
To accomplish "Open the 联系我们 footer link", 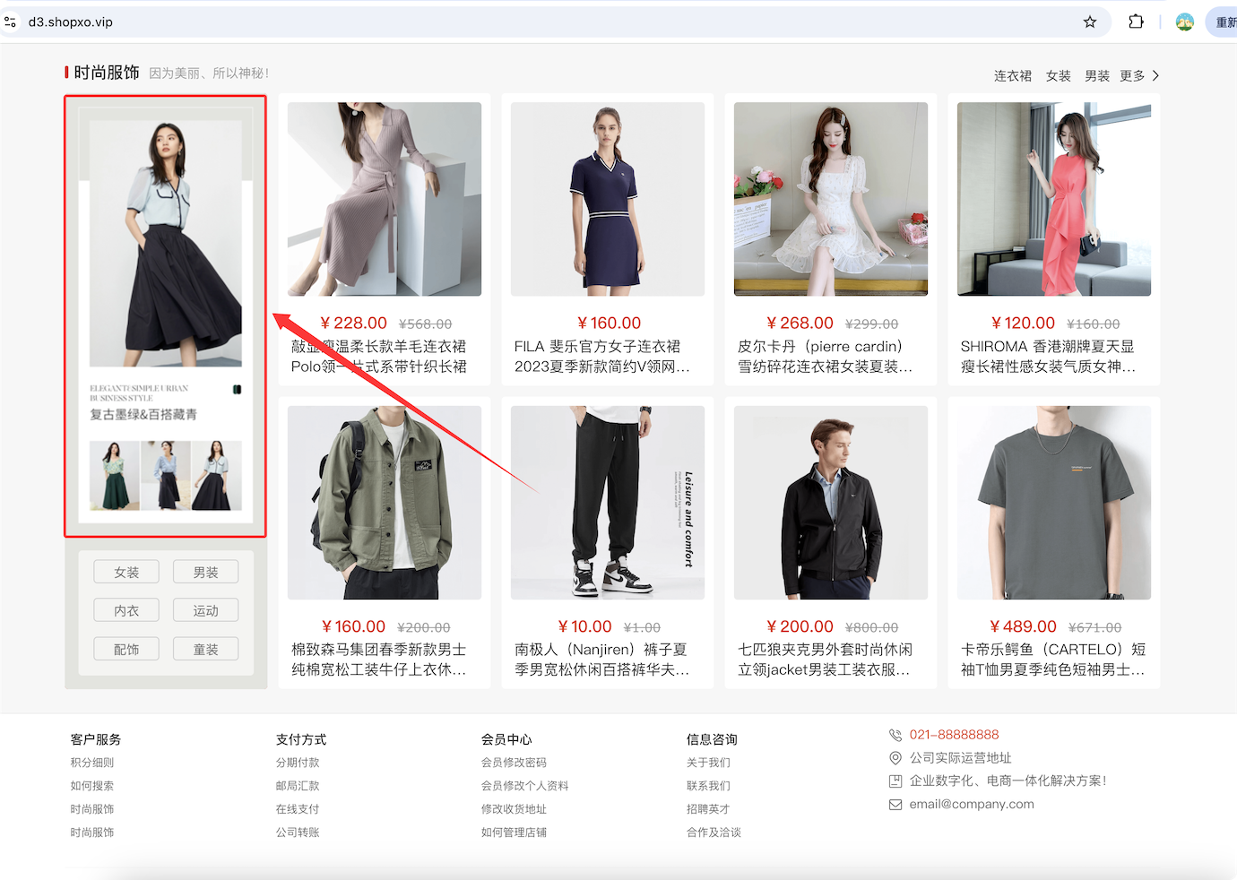I will [x=708, y=786].
